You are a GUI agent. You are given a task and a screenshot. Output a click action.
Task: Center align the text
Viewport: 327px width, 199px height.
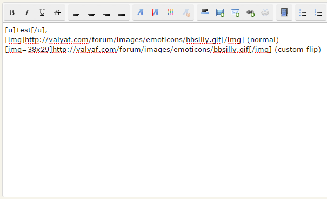click(x=91, y=12)
